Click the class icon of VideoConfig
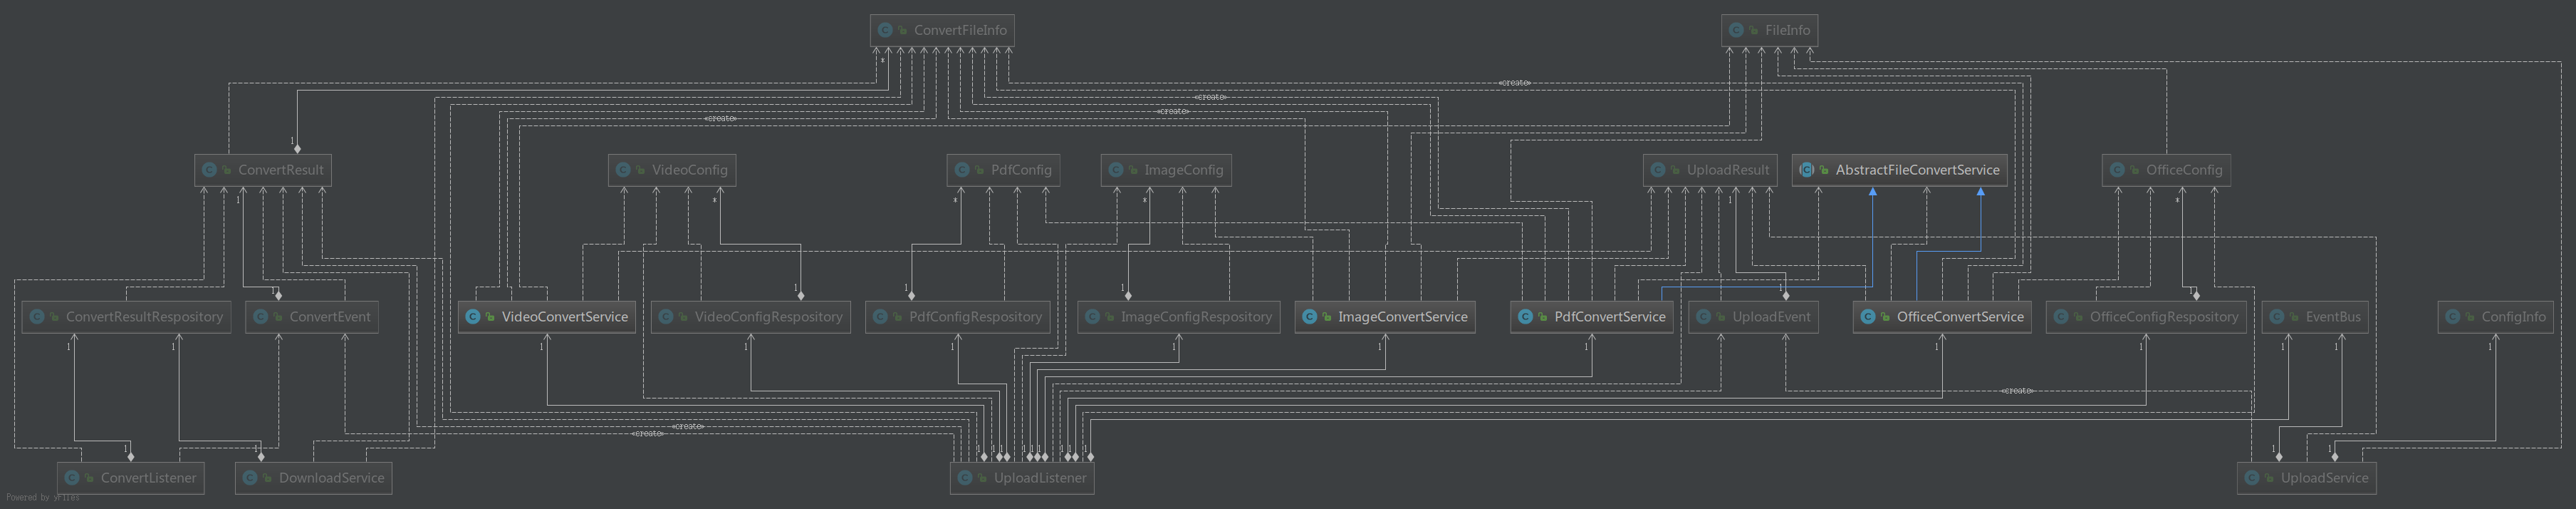The height and width of the screenshot is (509, 2576). tap(624, 170)
